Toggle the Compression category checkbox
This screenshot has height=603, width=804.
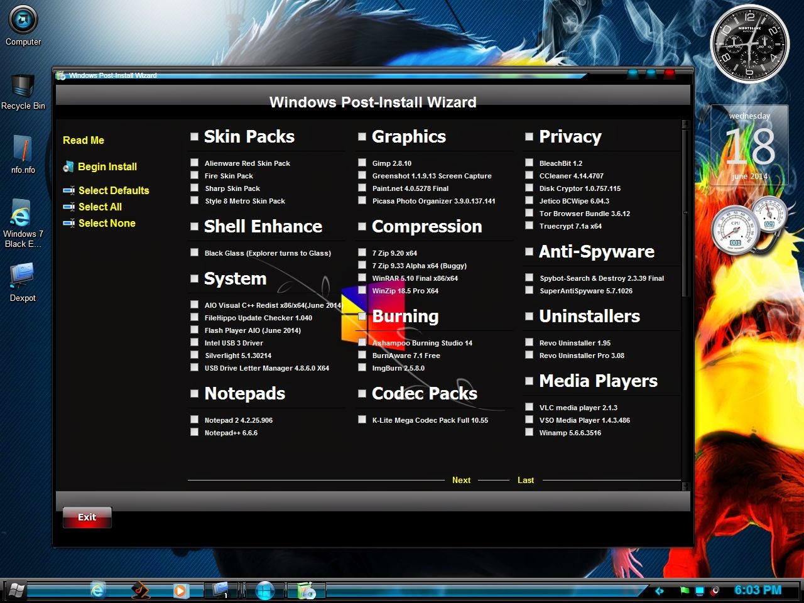click(362, 226)
